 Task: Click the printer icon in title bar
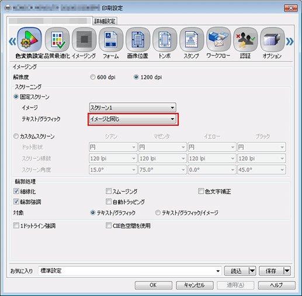(8, 8)
